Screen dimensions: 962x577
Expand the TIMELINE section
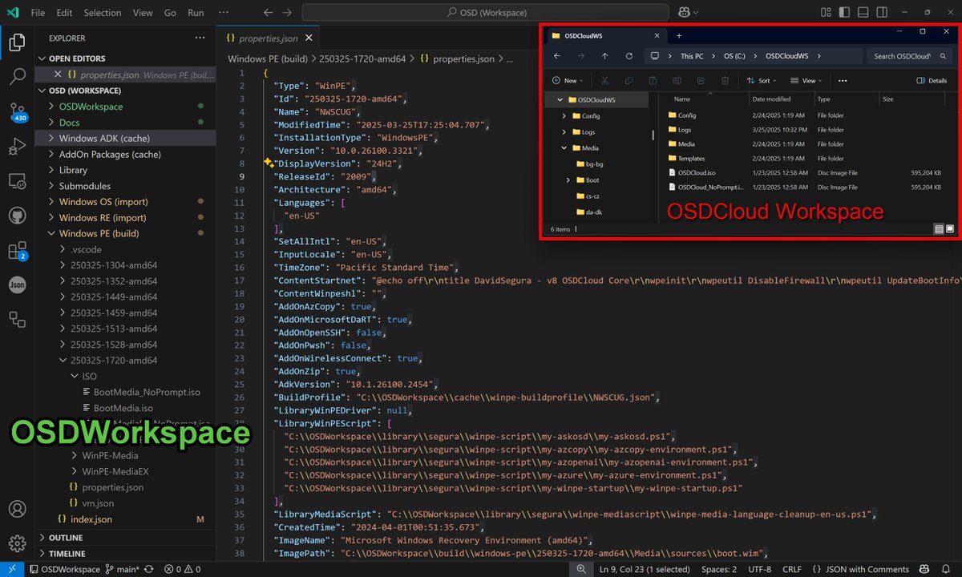pos(42,554)
